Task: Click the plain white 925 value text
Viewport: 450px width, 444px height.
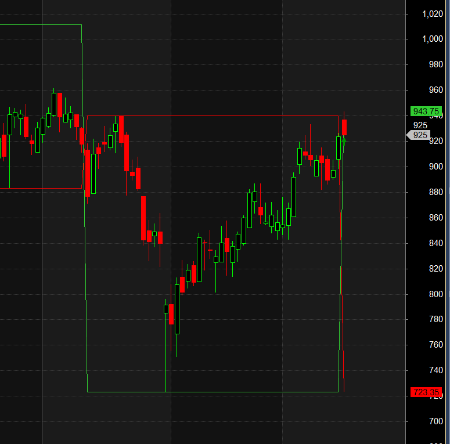Action: (x=420, y=125)
